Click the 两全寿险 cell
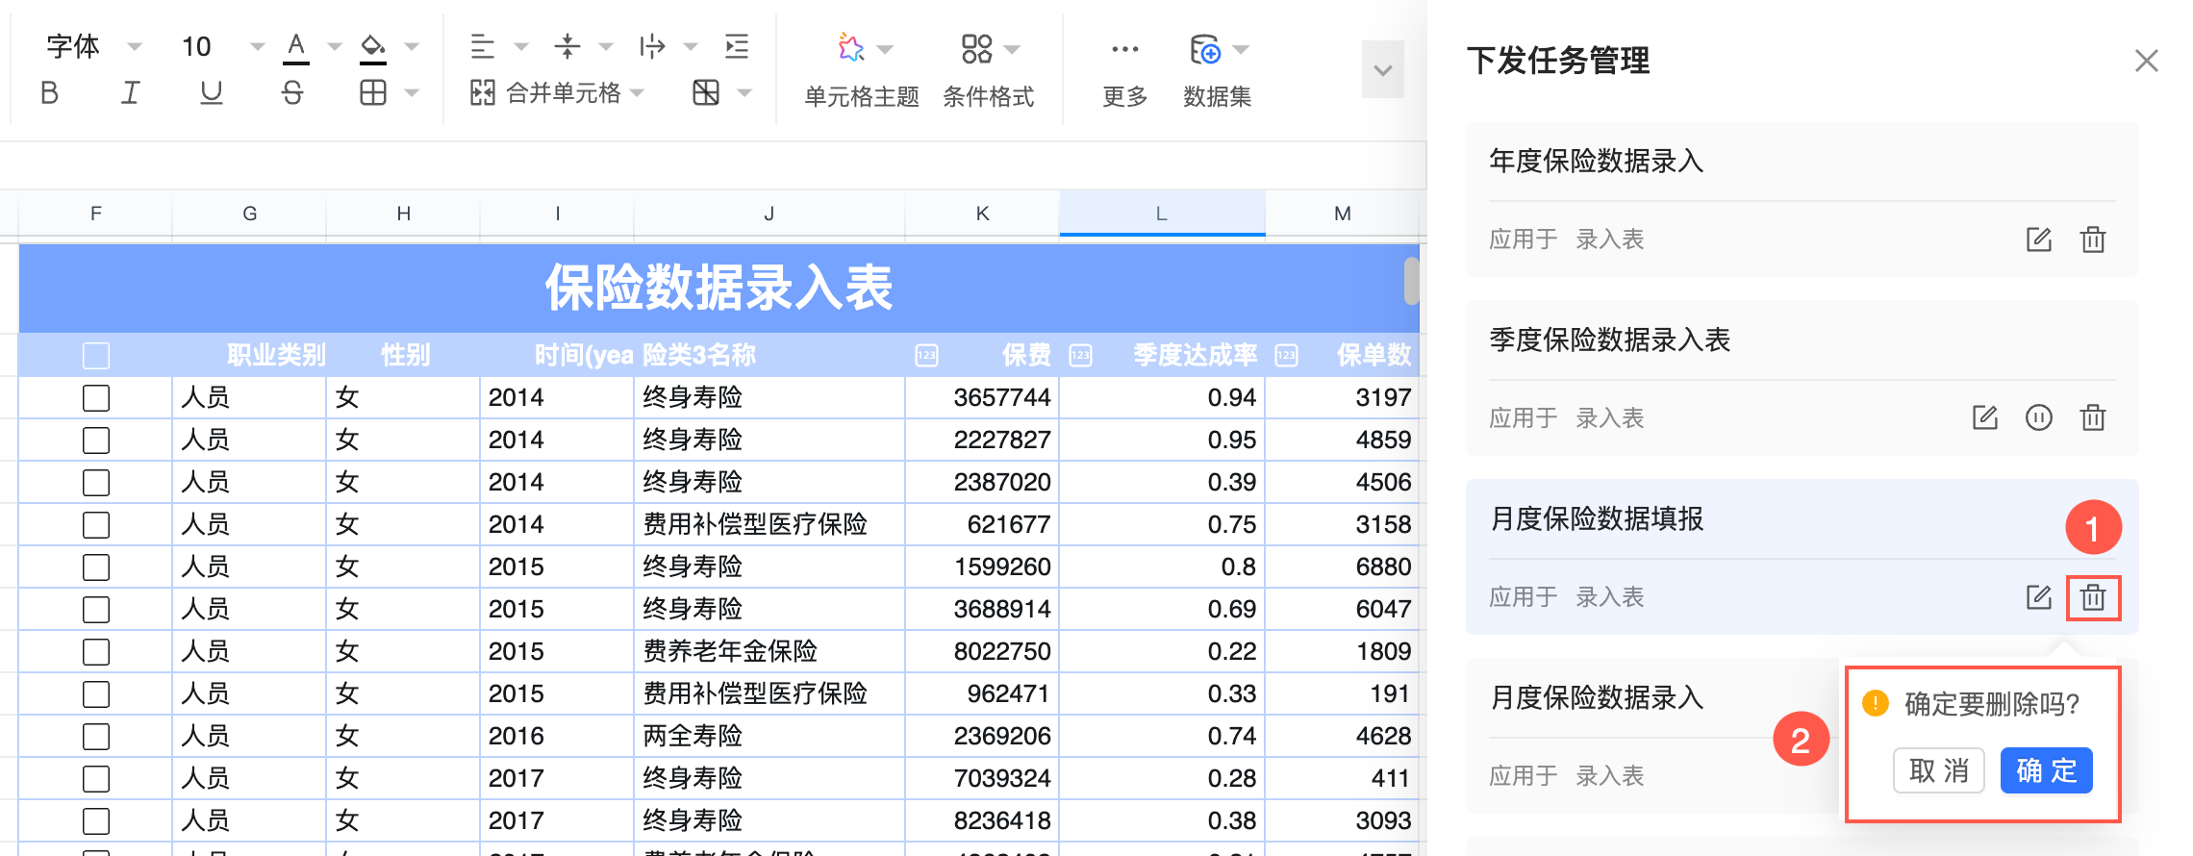The width and height of the screenshot is (2193, 856). pyautogui.click(x=769, y=736)
